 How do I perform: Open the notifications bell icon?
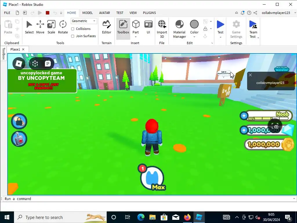click(243, 13)
